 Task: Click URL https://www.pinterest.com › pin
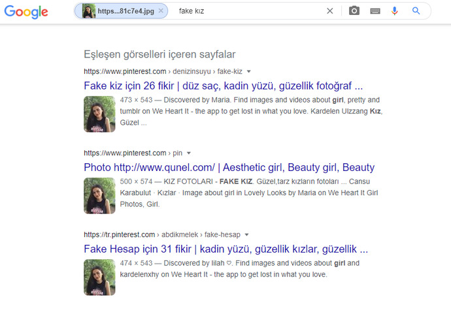point(133,153)
